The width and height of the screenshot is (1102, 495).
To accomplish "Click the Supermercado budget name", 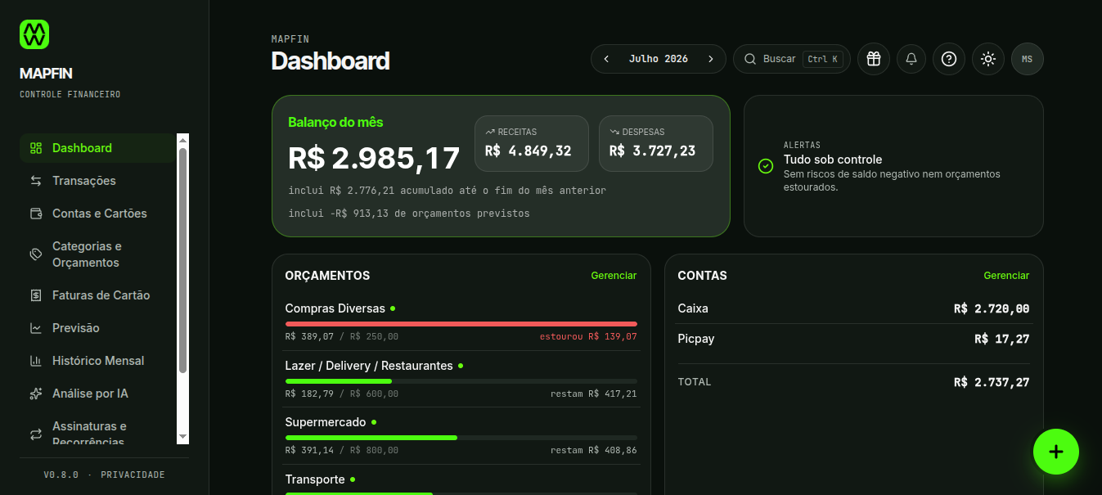I will coord(326,422).
